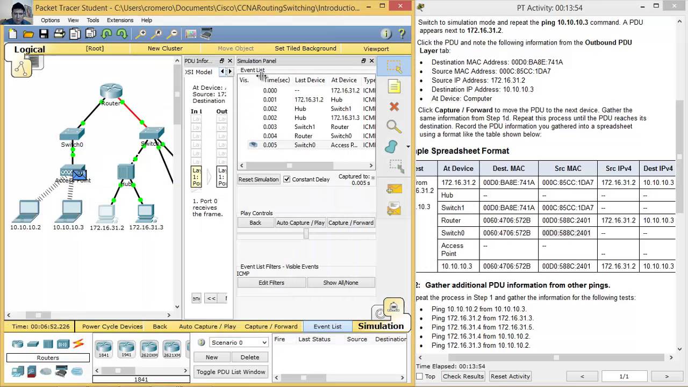Image resolution: width=688 pixels, height=387 pixels.
Task: Adjust the simulation play speed slider
Action: 306,234
